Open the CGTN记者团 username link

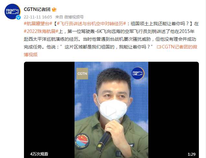tap(37, 9)
